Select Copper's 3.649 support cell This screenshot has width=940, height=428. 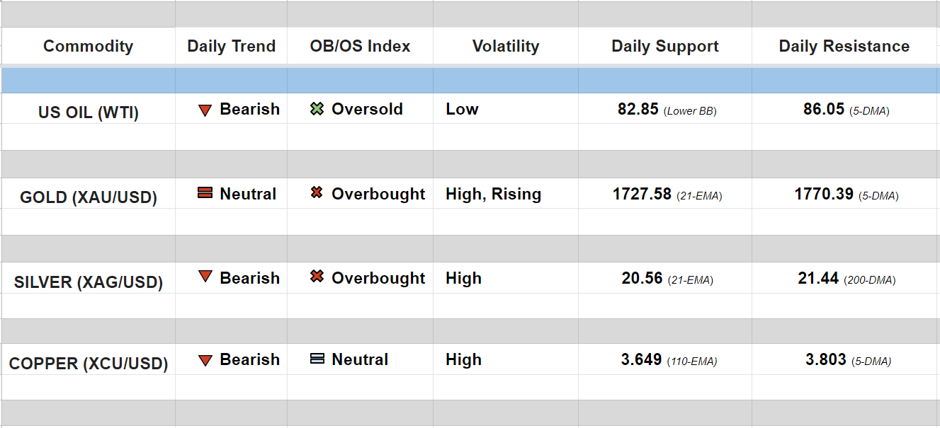642,360
